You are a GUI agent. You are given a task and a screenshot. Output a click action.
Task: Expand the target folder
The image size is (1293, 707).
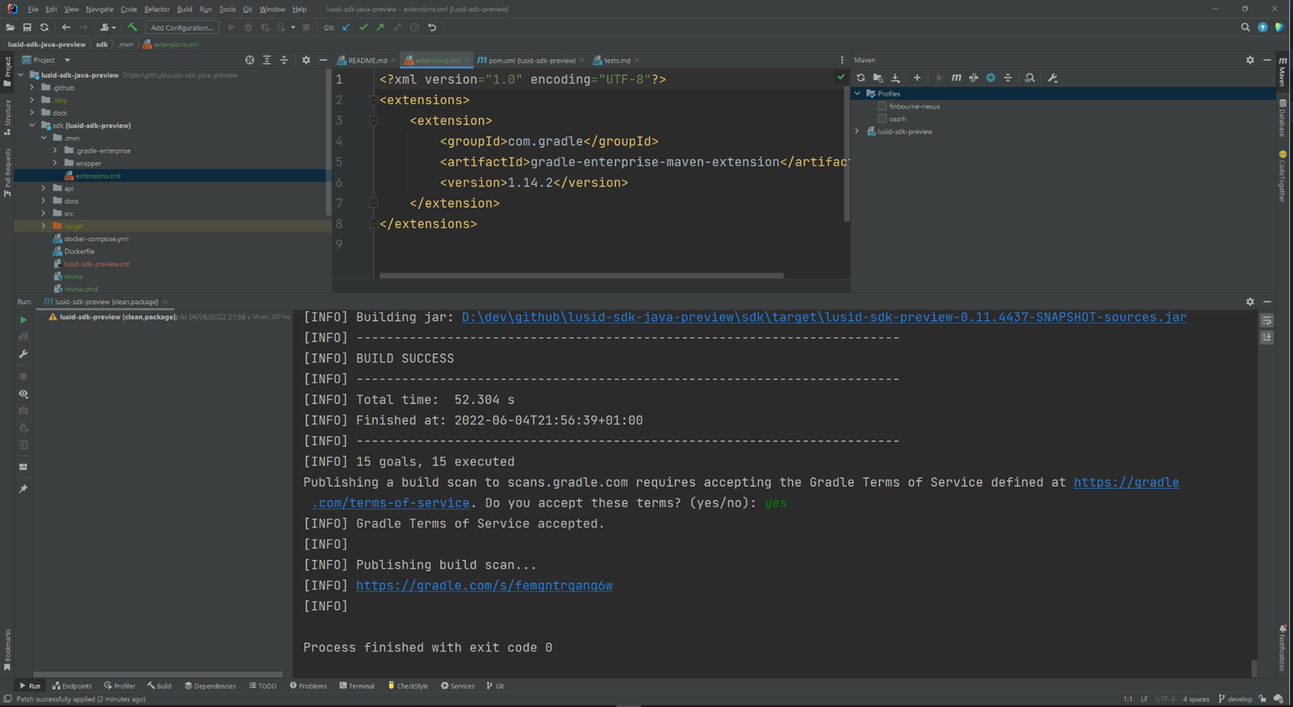(x=44, y=226)
